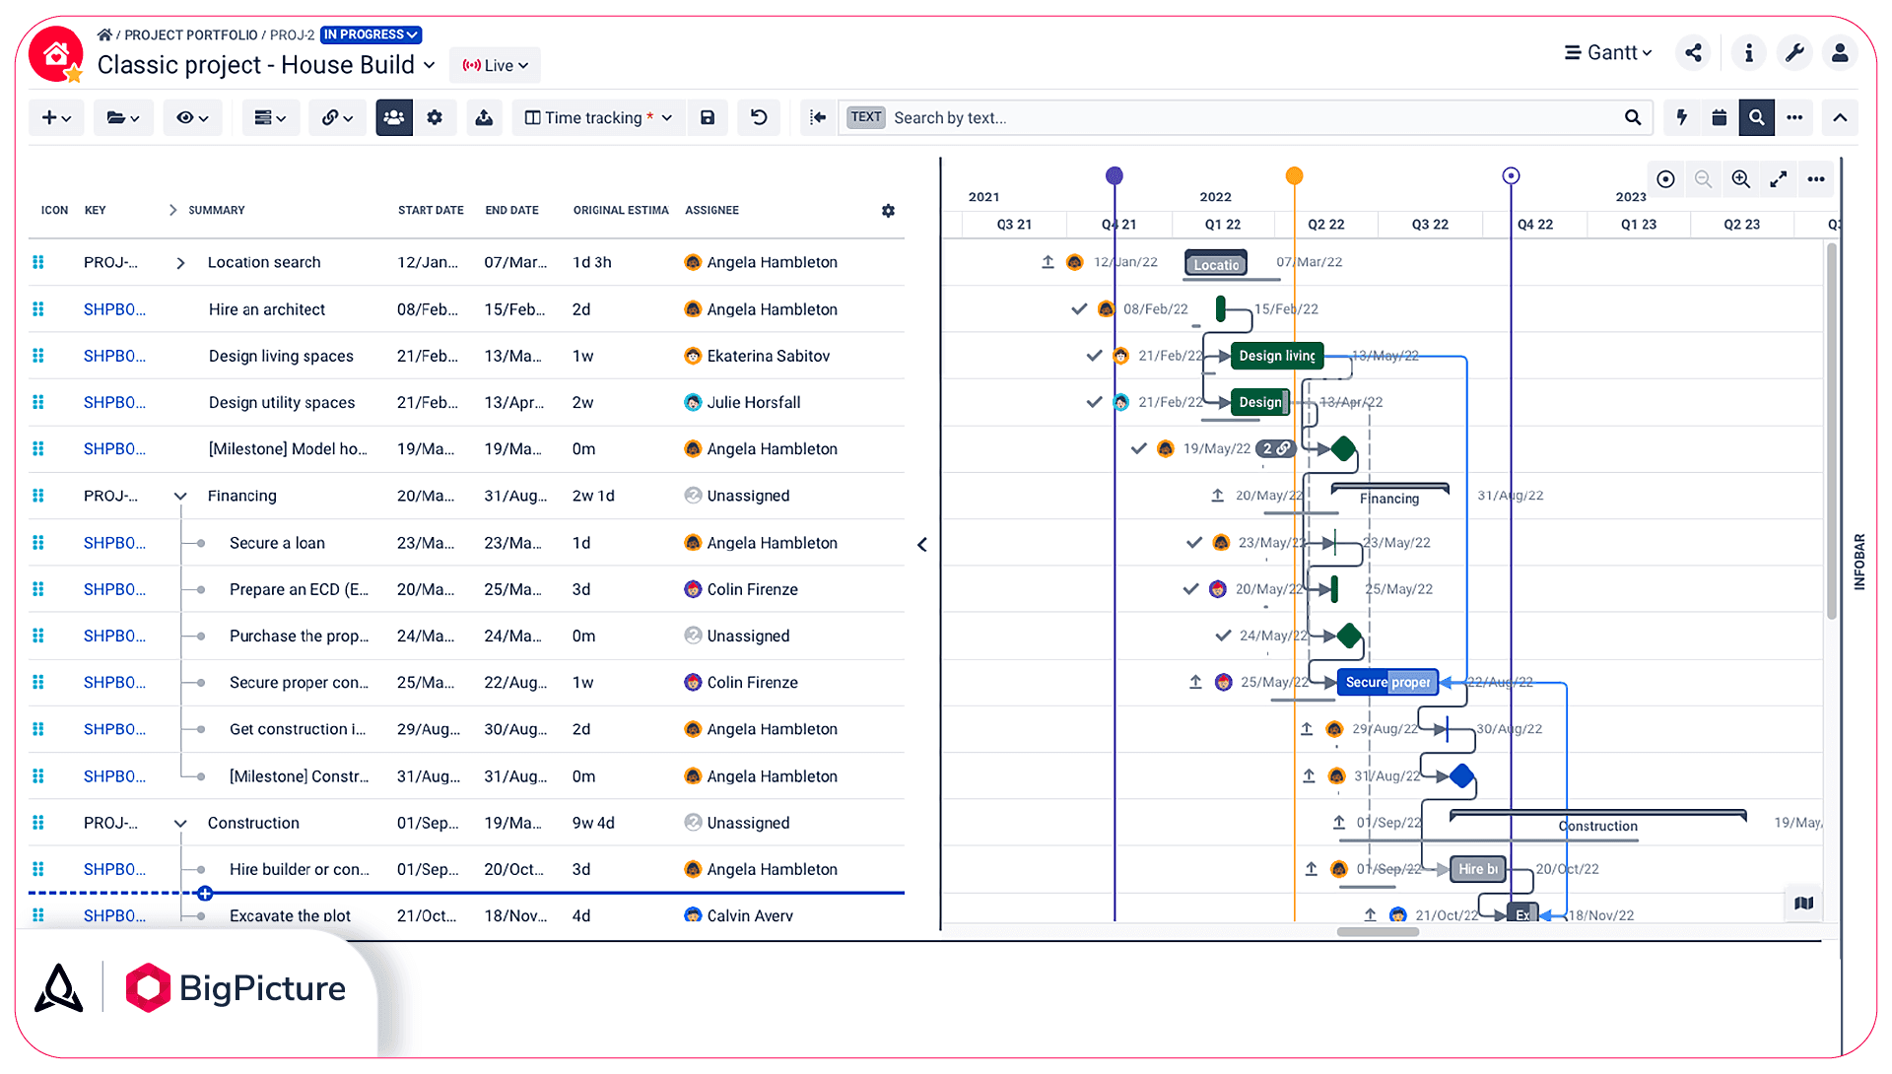1892x1074 pixels.
Task: Collapse the Financing group
Action: point(180,496)
